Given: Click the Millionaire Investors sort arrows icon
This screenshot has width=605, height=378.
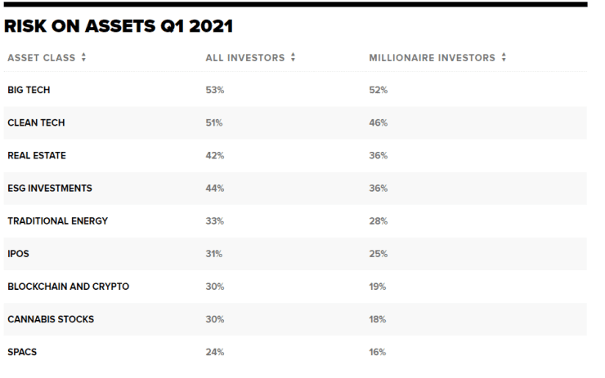Looking at the screenshot, I should tap(504, 58).
